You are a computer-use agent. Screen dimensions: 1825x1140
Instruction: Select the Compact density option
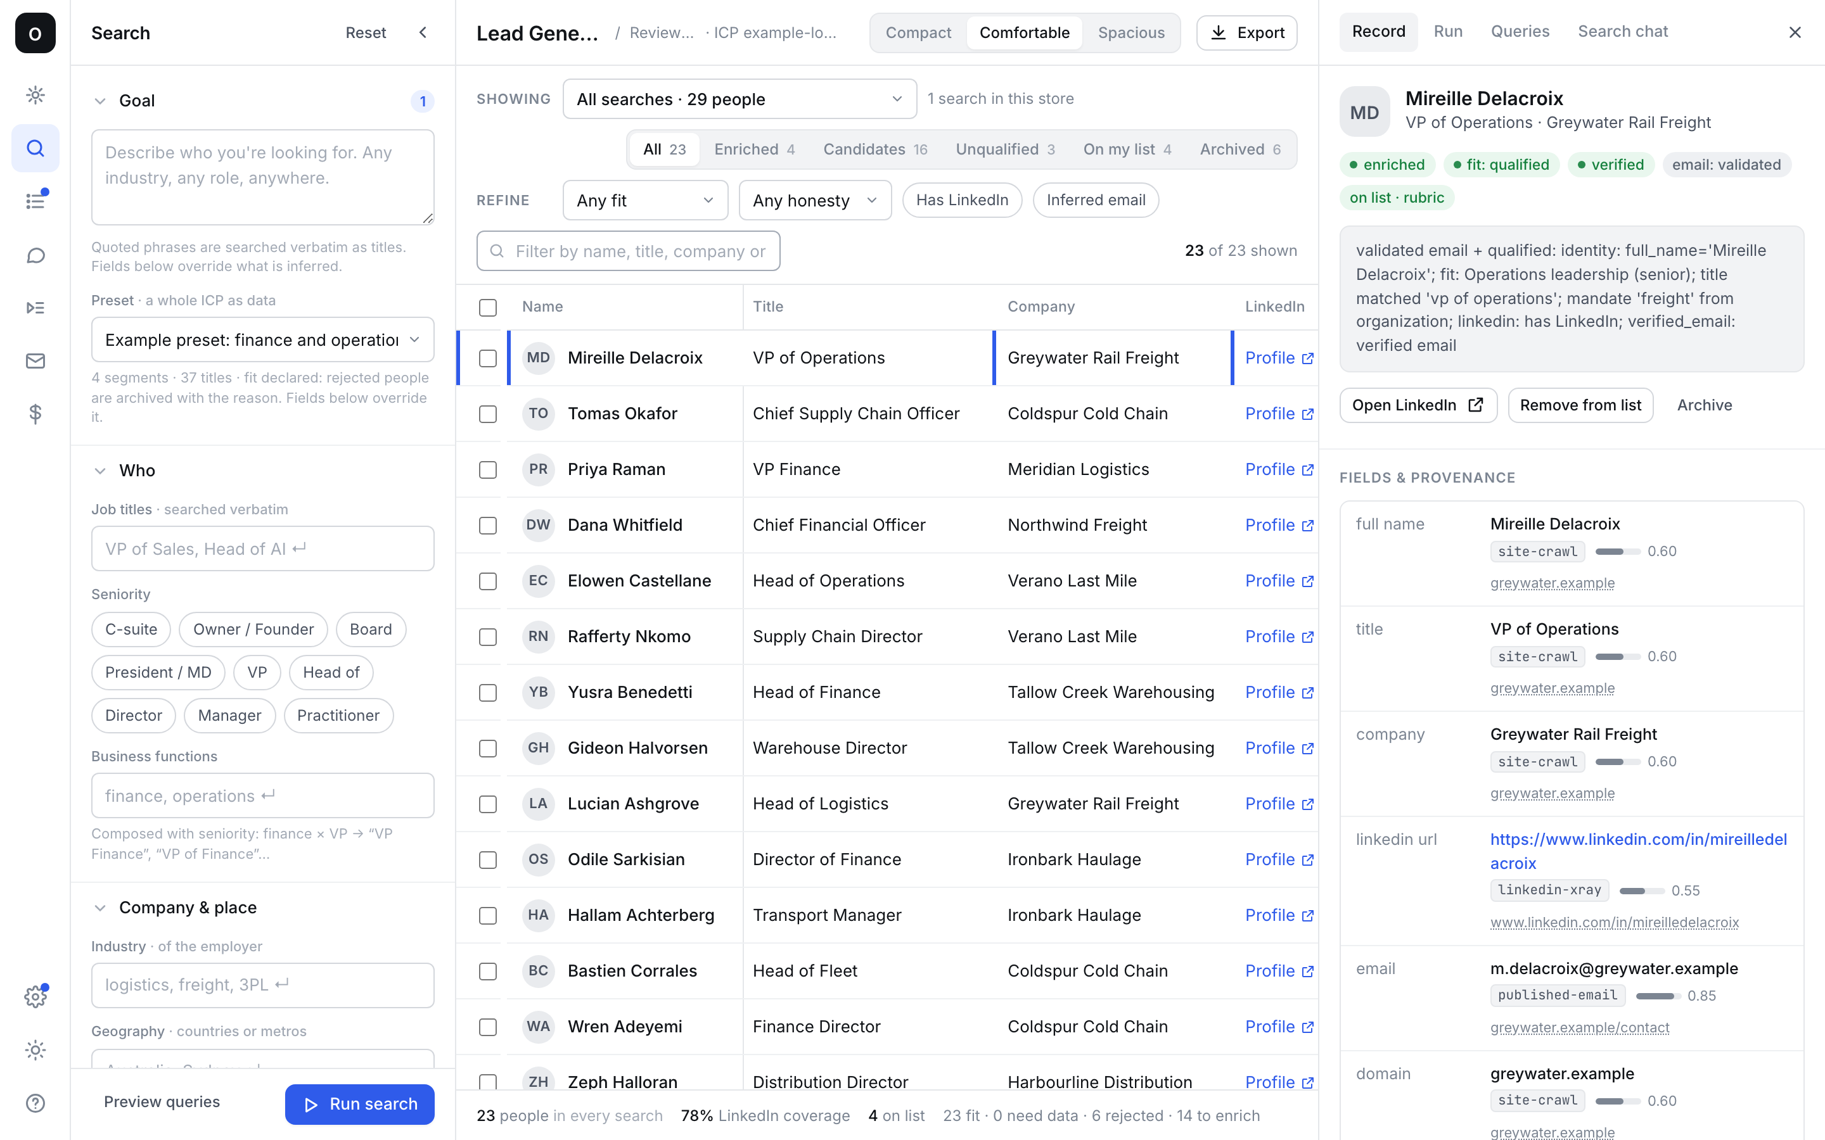pos(918,32)
